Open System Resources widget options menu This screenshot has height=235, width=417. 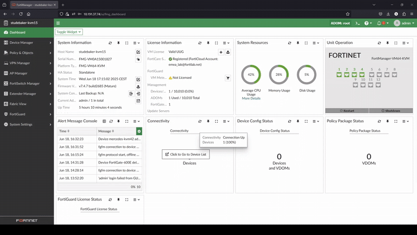[316, 43]
